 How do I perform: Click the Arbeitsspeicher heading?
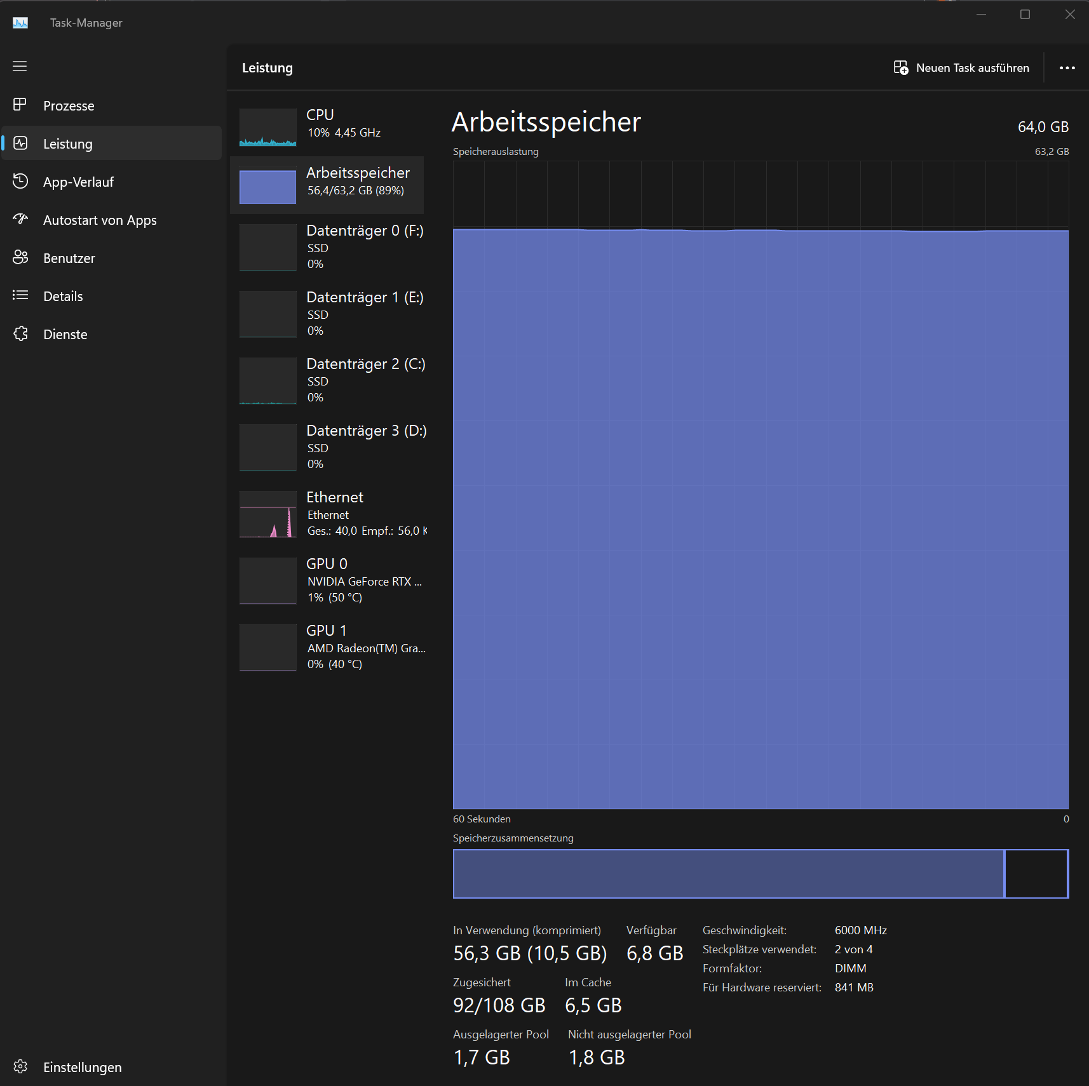[x=546, y=122]
